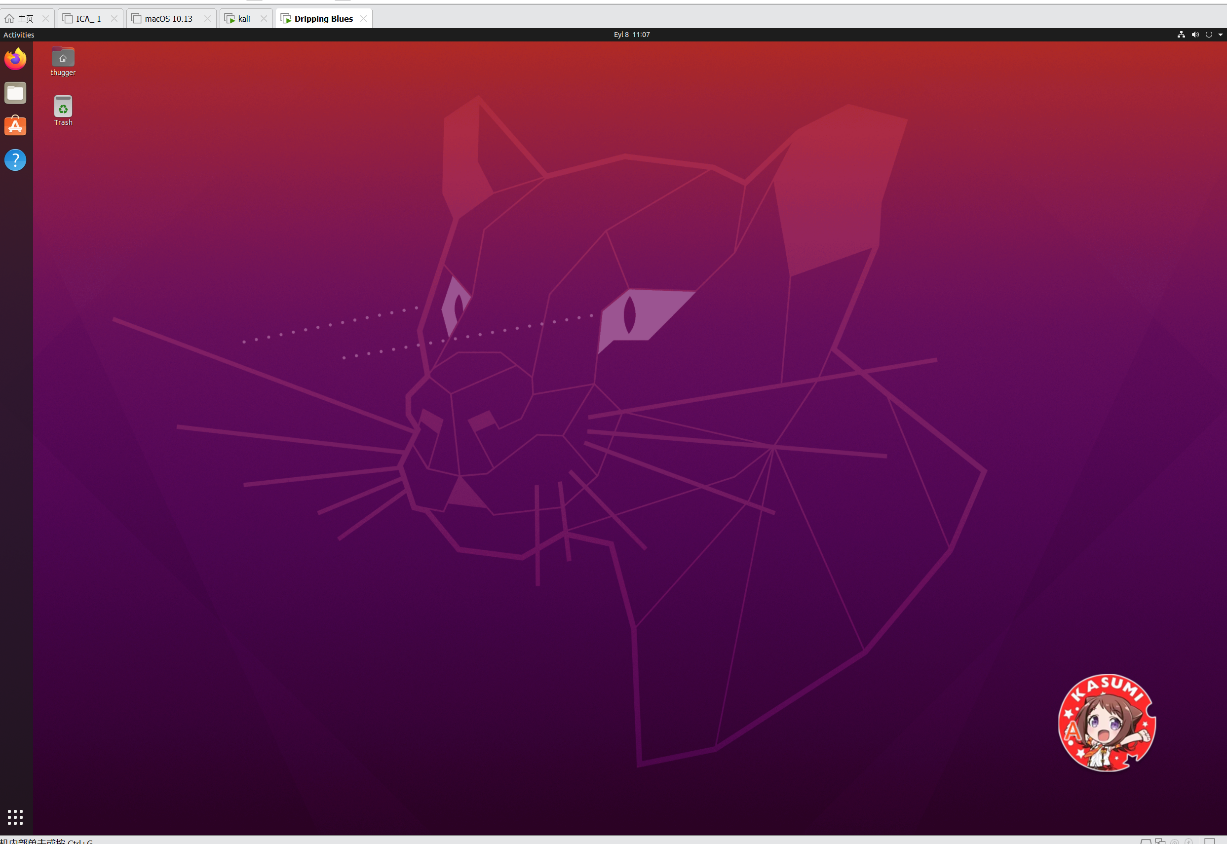Open the clock calendar dropdown
Screen dimensions: 1227x844
click(x=631, y=35)
